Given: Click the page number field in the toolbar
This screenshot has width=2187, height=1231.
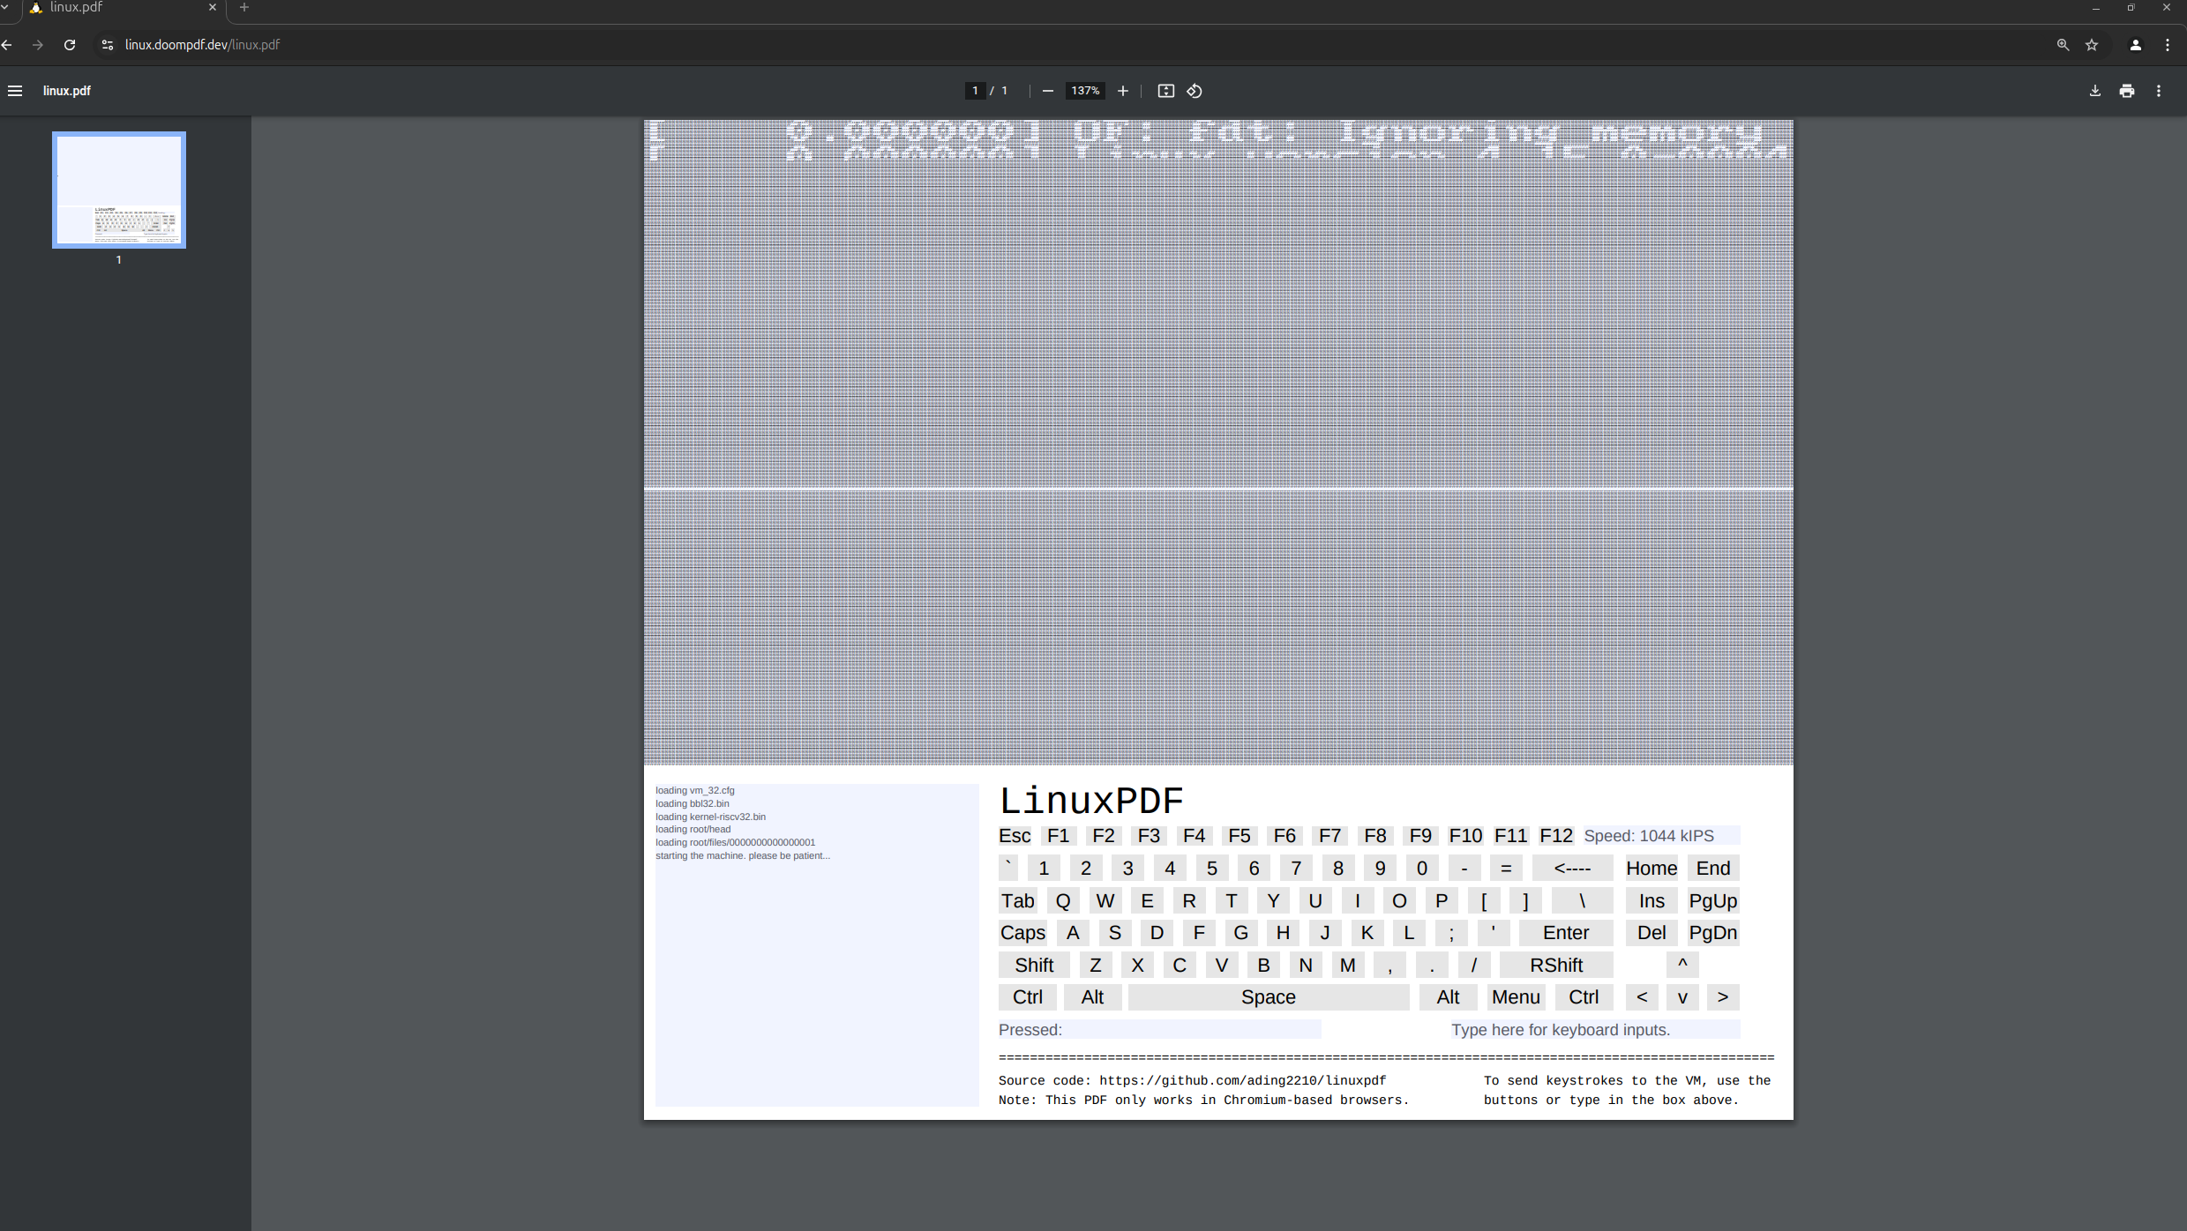Looking at the screenshot, I should (974, 90).
